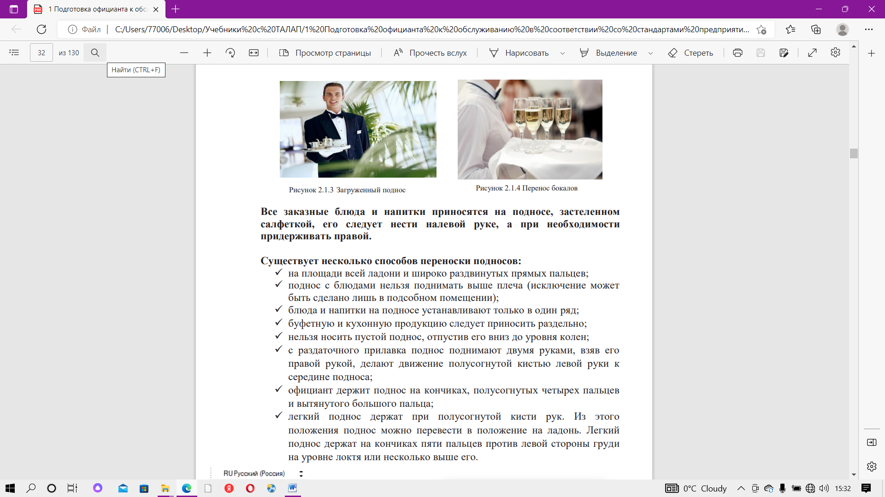Click the waiter with tray image

click(358, 129)
